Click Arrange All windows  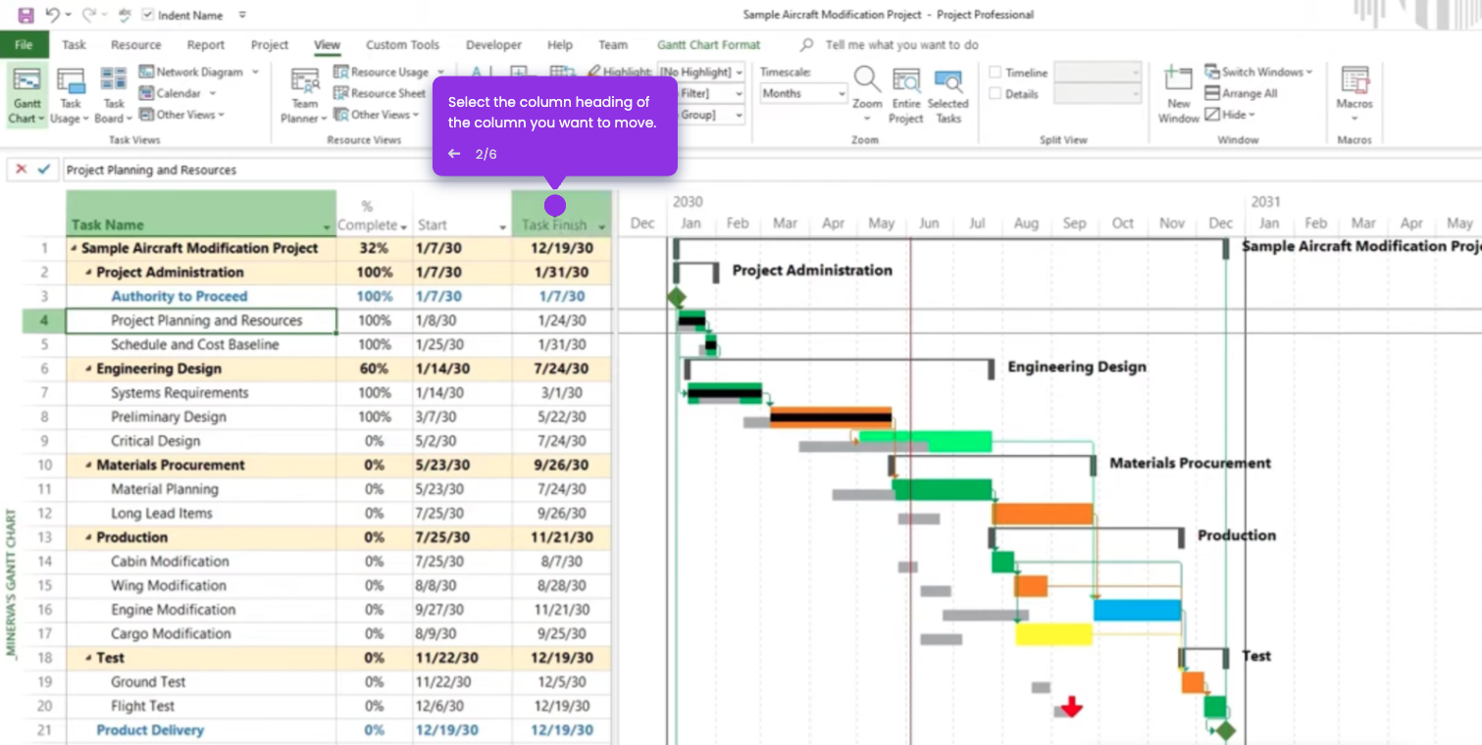coord(1241,93)
